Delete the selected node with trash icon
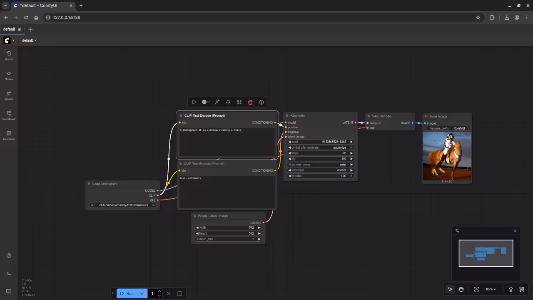The image size is (533, 300). click(250, 102)
